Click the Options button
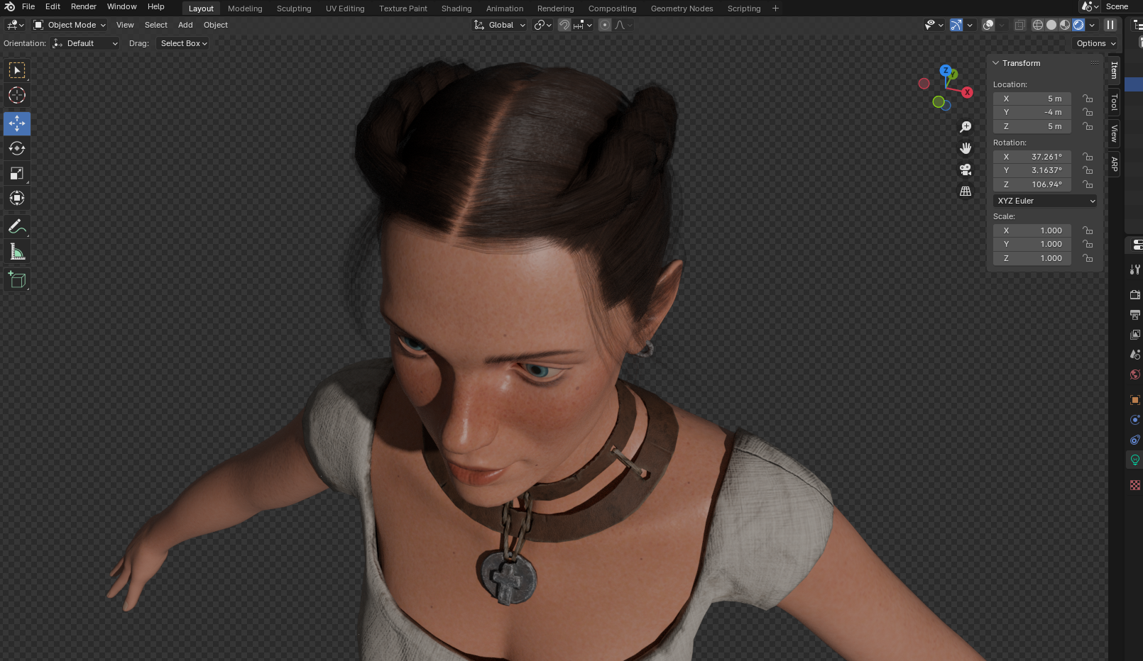This screenshot has width=1143, height=661. (x=1095, y=43)
